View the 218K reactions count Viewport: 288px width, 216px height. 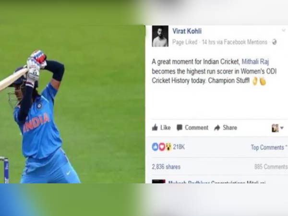coord(179,147)
